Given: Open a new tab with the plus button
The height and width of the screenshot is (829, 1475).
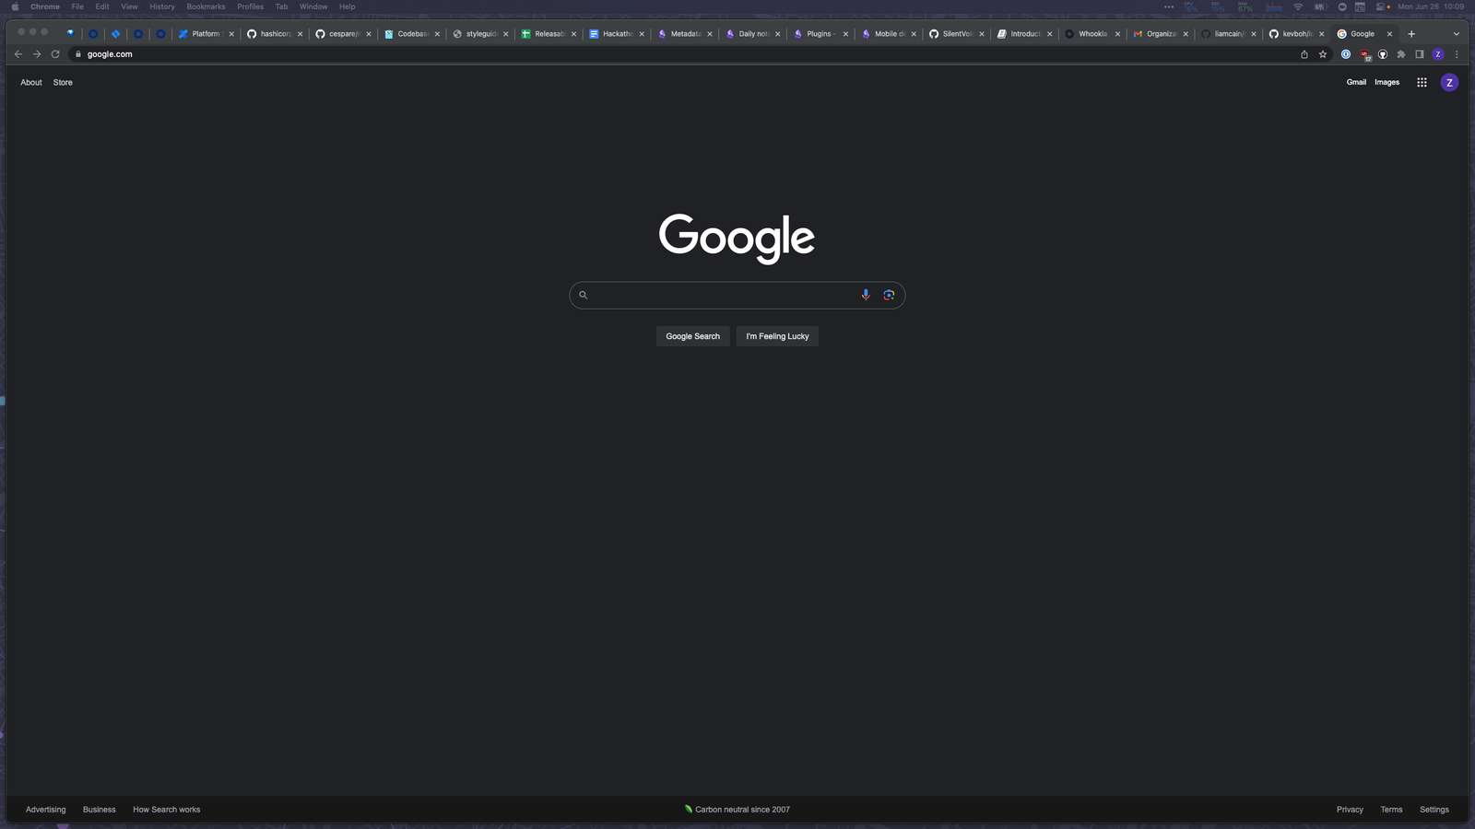Looking at the screenshot, I should click(x=1411, y=34).
